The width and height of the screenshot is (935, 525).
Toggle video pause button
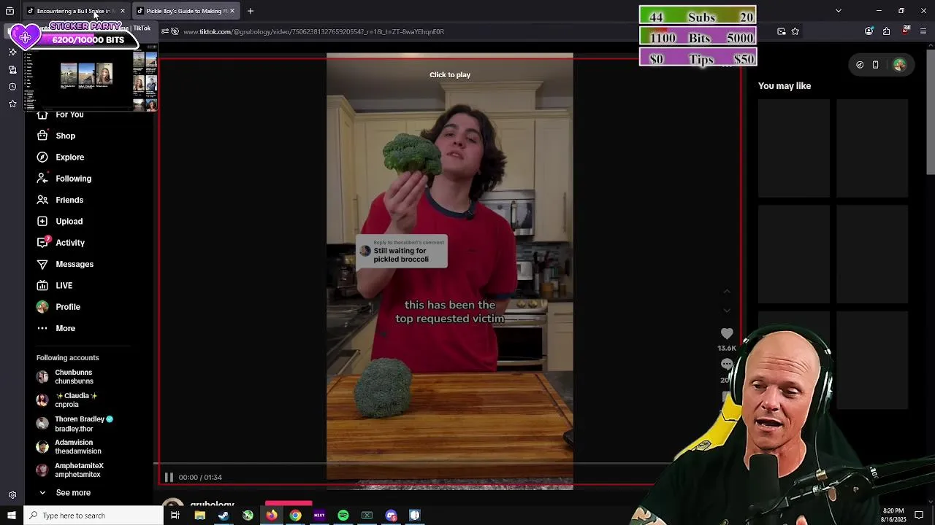click(x=169, y=477)
